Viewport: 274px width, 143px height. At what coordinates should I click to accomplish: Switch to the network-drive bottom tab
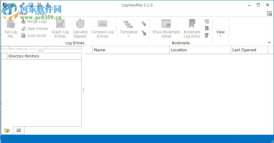[19, 130]
